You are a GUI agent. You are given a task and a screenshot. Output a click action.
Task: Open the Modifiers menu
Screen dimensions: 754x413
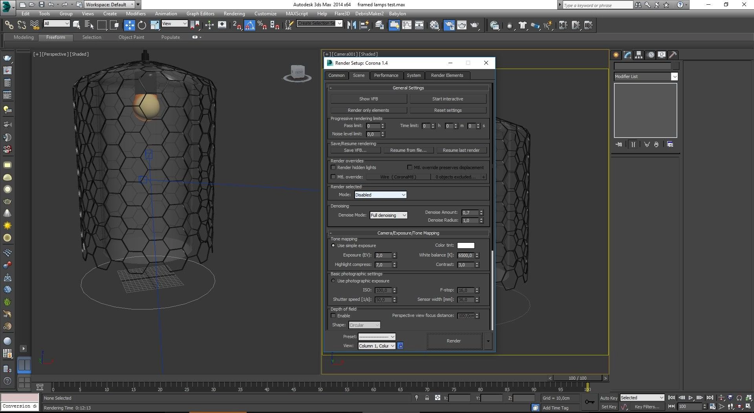(x=135, y=13)
